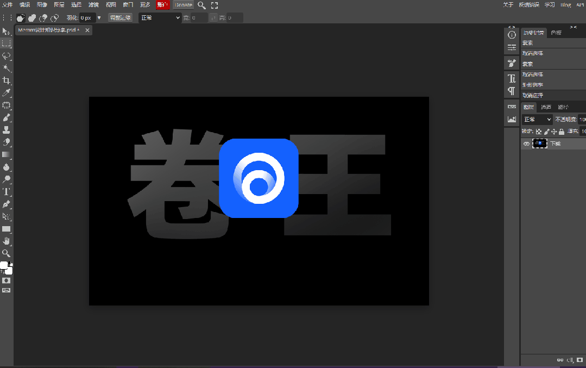Select the Type (T) tool
The image size is (586, 368).
click(7, 191)
